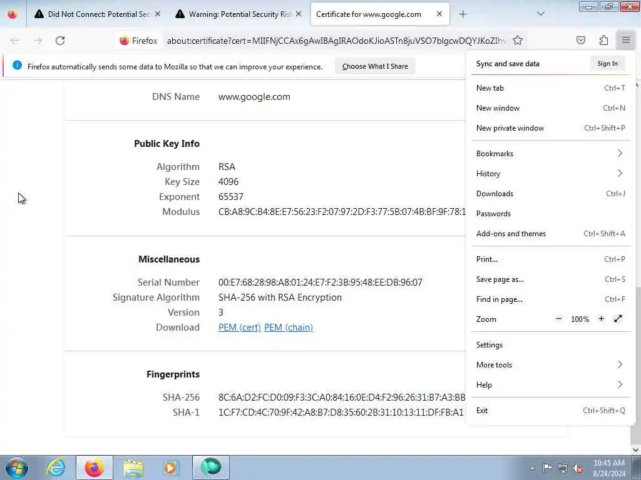Switch to the 'Did Not Connect' tab
This screenshot has width=641, height=480.
coord(98,14)
